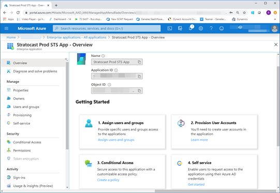The image size is (280, 193).
Task: Click the help question mark icon
Action: [x=211, y=28]
